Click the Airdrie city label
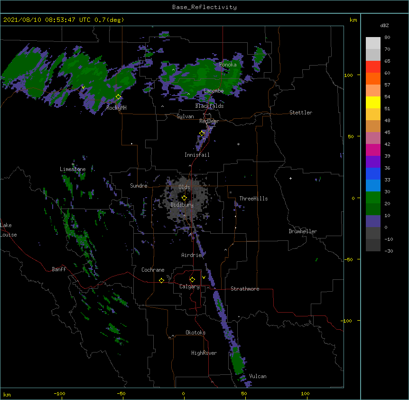Image resolution: width=409 pixels, height=400 pixels. pyautogui.click(x=192, y=255)
